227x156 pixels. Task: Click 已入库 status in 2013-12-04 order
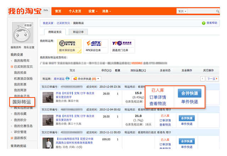pyautogui.click(x=165, y=116)
